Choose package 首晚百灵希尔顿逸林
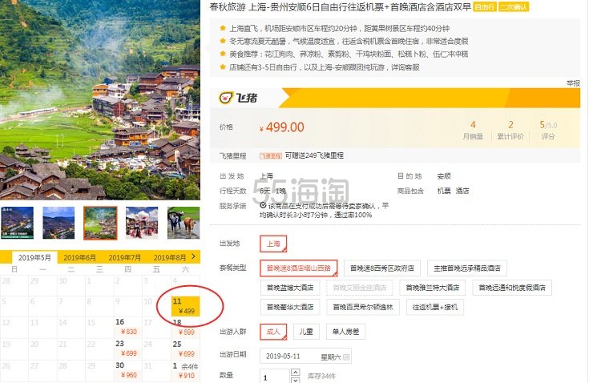Viewport: 601px width, 383px height. [x=363, y=307]
